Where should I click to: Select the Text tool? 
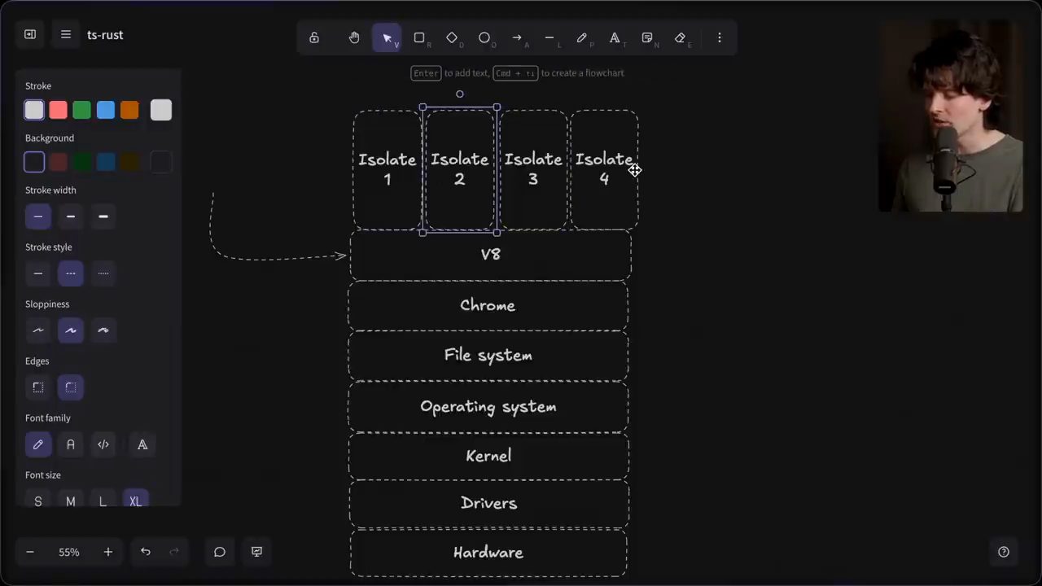(615, 37)
